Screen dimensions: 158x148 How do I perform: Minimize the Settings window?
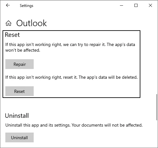[121, 5]
